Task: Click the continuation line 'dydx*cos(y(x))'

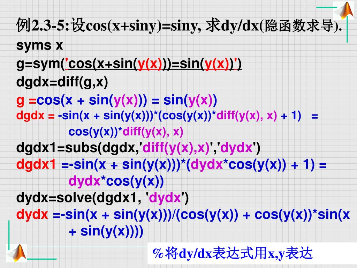Action: [116, 181]
